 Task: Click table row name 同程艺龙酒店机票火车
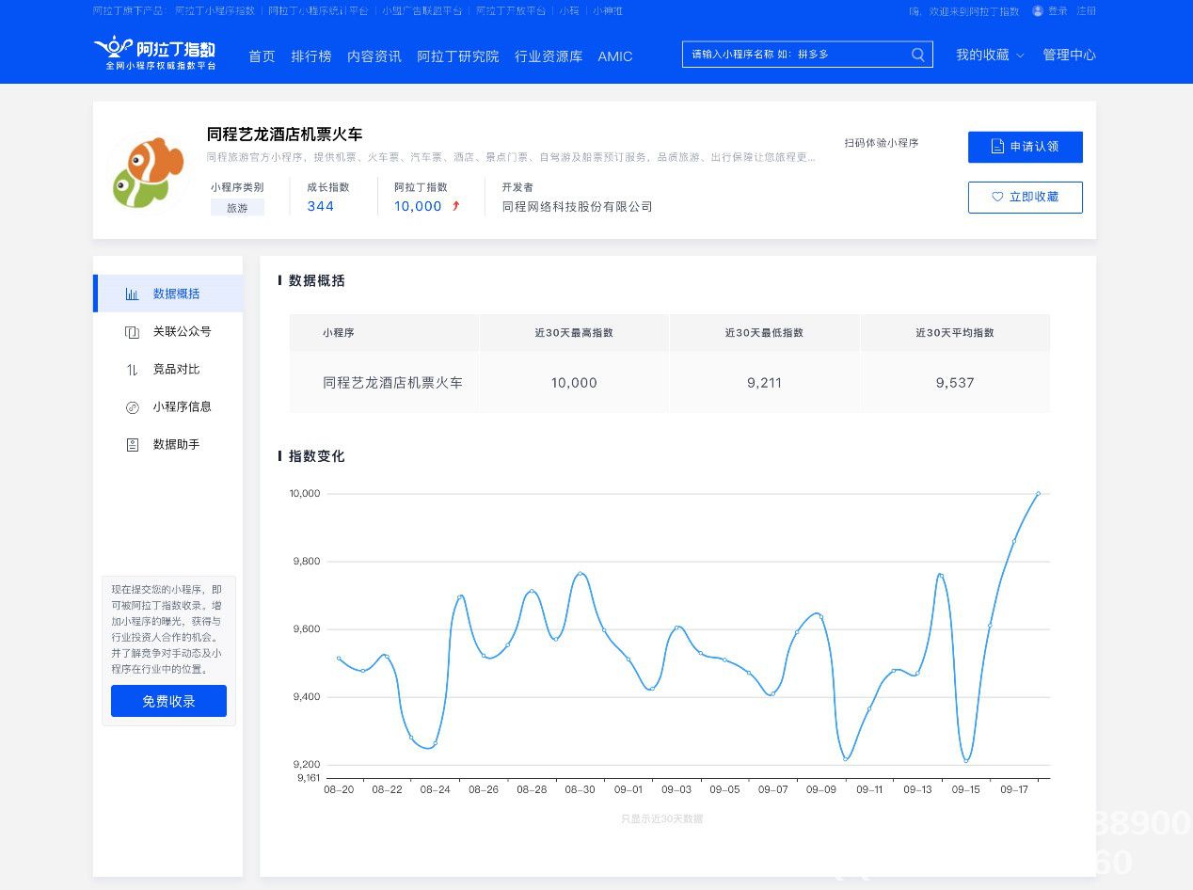pos(392,383)
